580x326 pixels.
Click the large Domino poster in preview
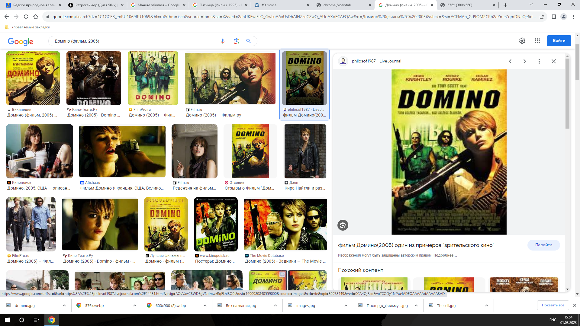point(449,152)
